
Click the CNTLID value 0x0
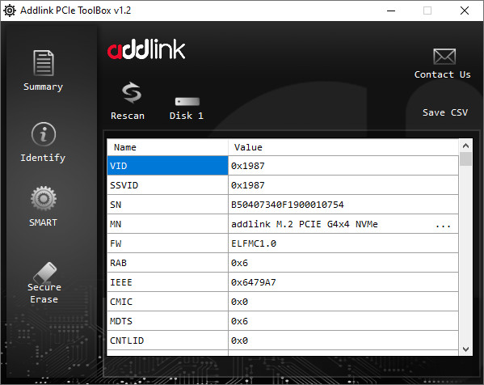239,341
